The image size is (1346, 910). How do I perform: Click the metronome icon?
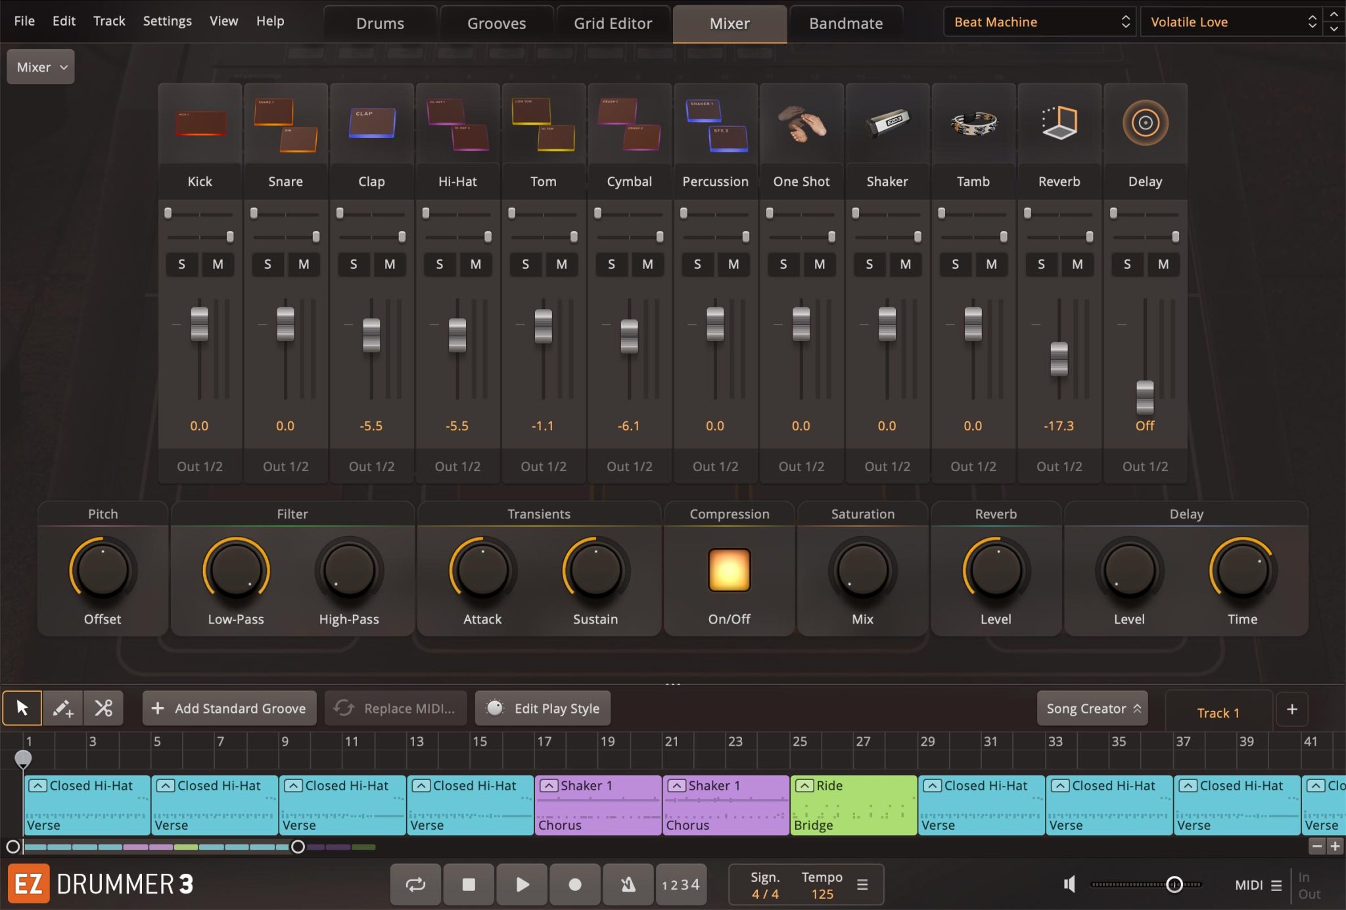628,884
